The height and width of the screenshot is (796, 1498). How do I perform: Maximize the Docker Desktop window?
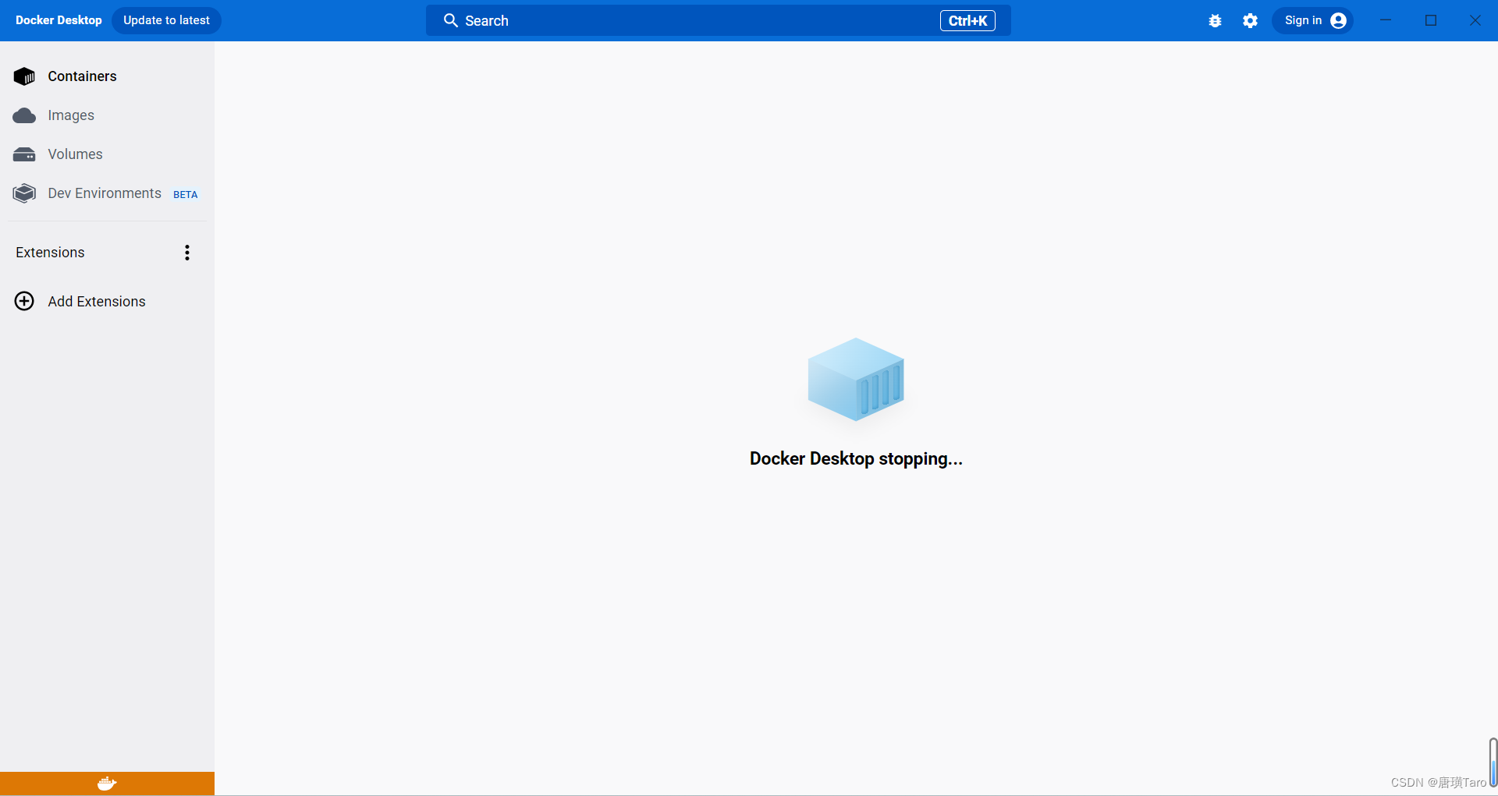[1431, 20]
